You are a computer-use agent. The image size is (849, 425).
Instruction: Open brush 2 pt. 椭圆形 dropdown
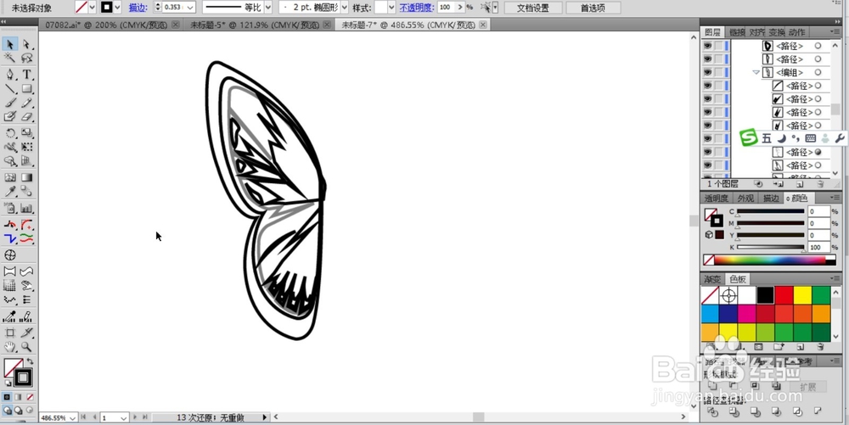pos(344,8)
